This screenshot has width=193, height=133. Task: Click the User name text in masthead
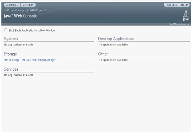coord(16,10)
